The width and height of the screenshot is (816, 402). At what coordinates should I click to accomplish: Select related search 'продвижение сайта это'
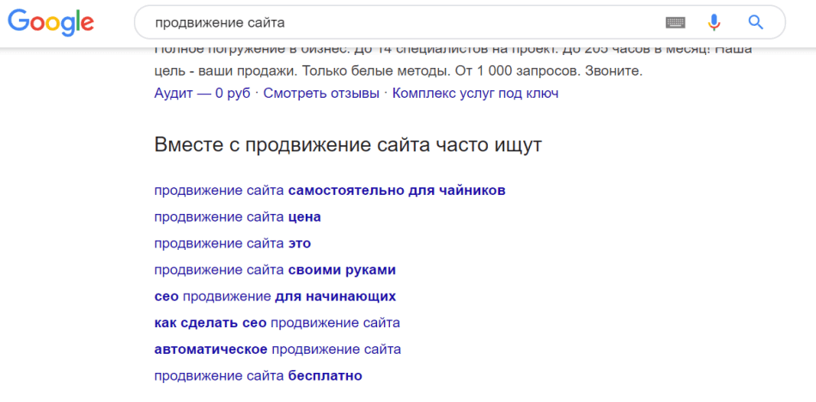pos(233,243)
